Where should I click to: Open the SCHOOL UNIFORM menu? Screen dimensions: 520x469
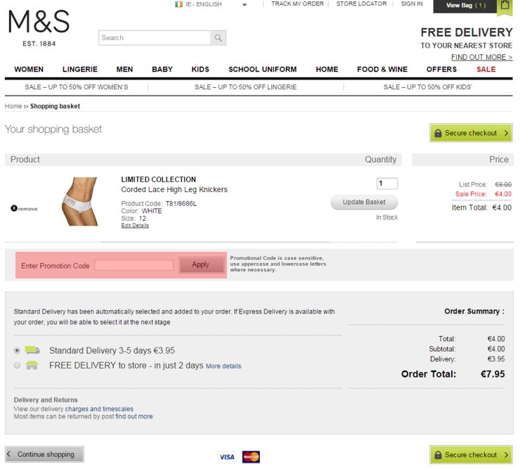(x=263, y=70)
